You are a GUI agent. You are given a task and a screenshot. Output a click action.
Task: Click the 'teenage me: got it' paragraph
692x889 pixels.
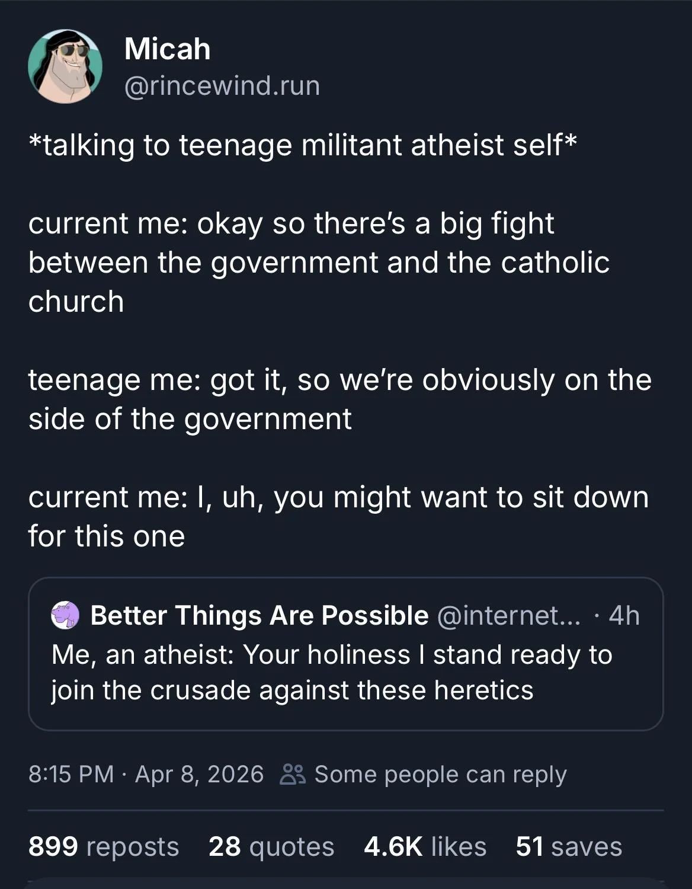[x=339, y=399]
